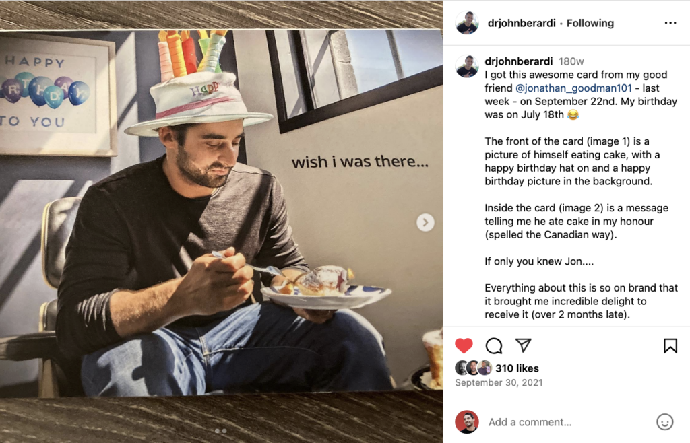View the 310 likes list
This screenshot has height=443, width=690.
coord(517,368)
